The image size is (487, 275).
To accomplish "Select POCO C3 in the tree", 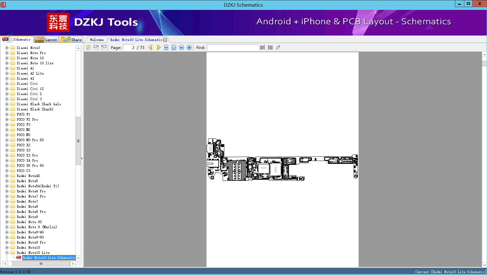I will [23, 171].
